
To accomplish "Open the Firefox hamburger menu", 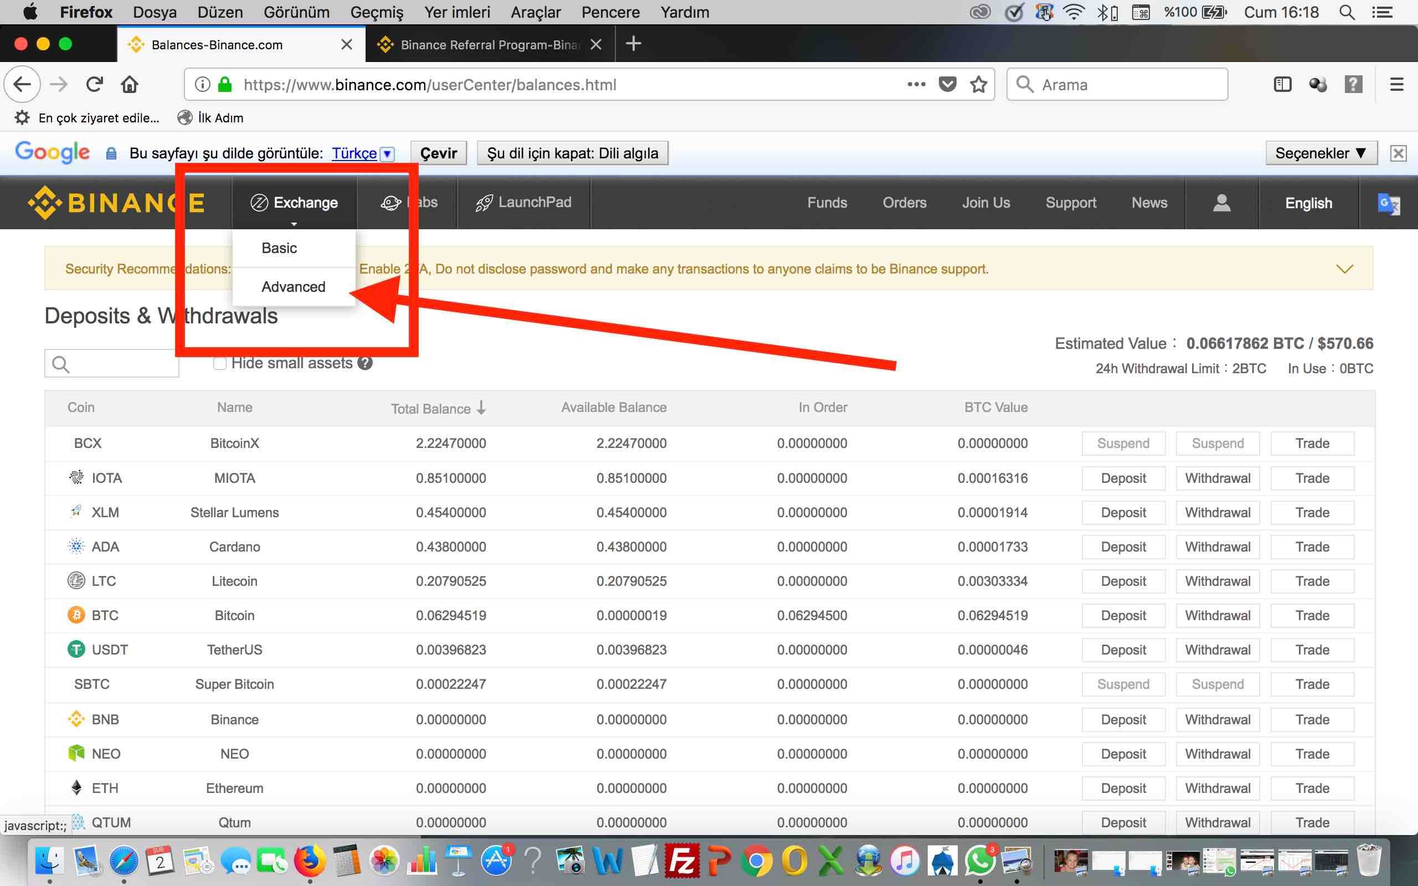I will pos(1396,84).
